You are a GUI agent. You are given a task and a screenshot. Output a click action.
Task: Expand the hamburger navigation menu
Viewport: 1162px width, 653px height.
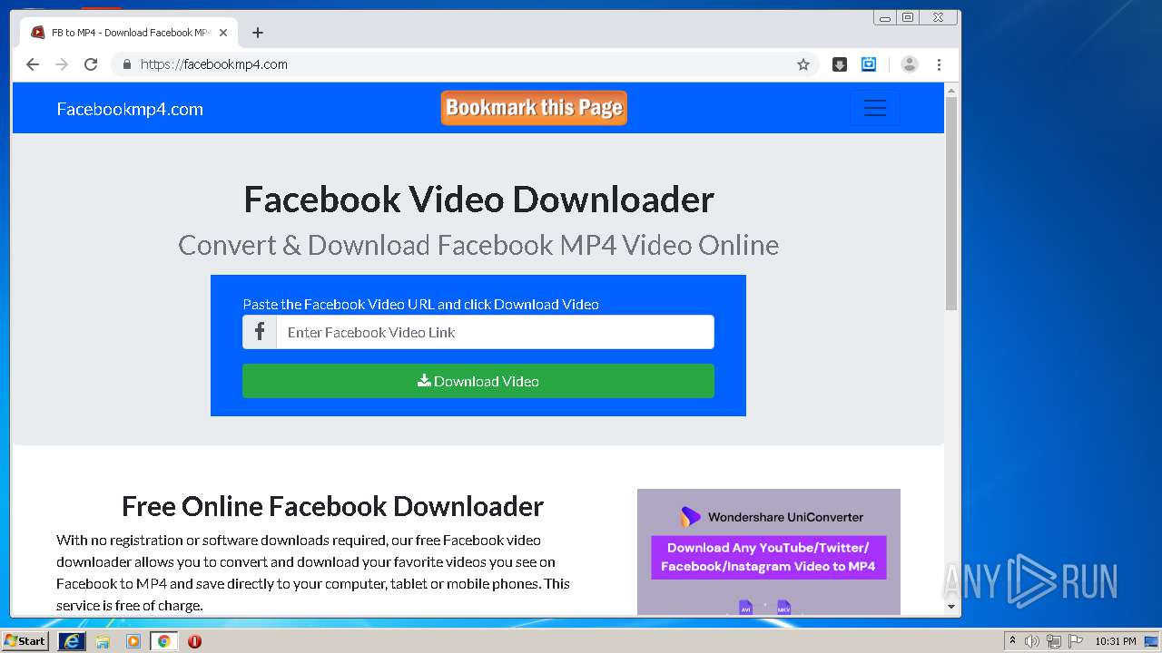(x=875, y=108)
